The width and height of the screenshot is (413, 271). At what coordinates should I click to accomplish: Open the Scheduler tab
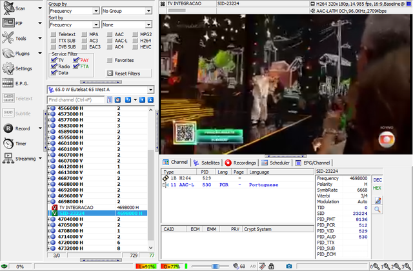click(x=276, y=163)
